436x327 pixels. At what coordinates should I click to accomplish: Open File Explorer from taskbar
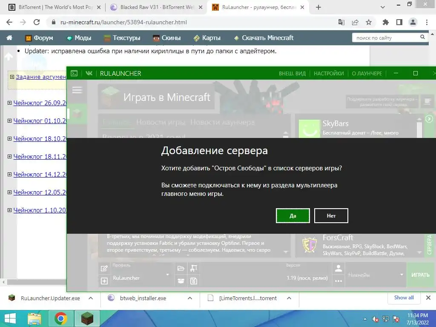pos(34,318)
